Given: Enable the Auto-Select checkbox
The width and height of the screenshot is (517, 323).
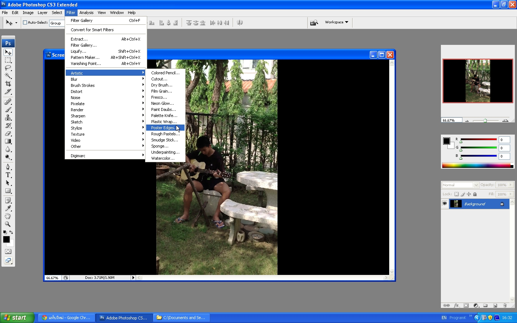Looking at the screenshot, I should 25,22.
